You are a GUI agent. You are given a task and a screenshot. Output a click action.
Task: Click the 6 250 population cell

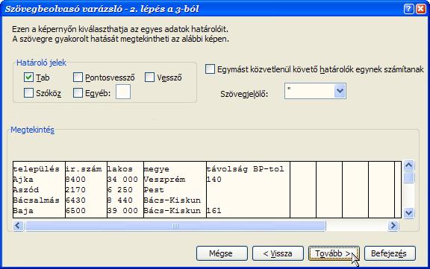(120, 190)
